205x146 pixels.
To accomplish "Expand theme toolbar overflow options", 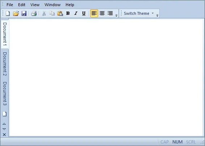I will coord(157,16).
